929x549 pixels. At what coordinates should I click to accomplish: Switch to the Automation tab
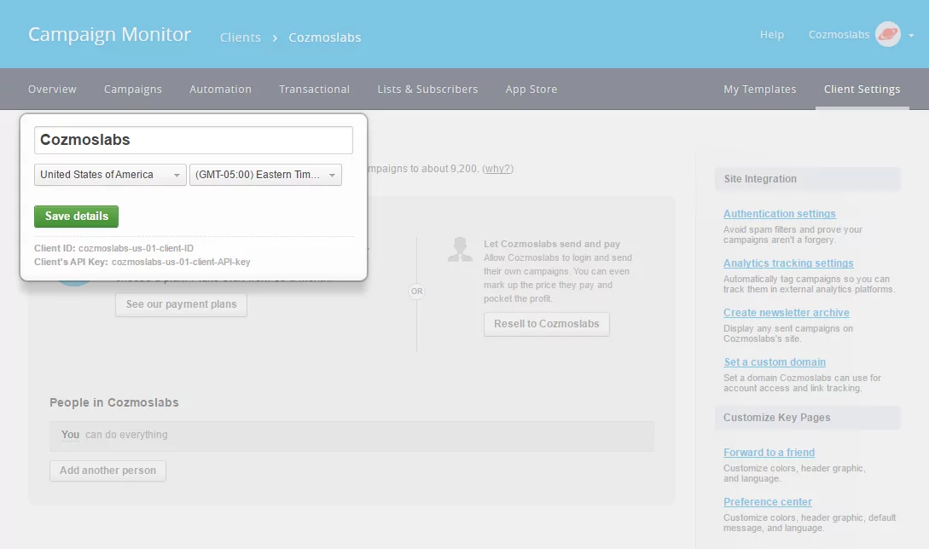pos(220,89)
